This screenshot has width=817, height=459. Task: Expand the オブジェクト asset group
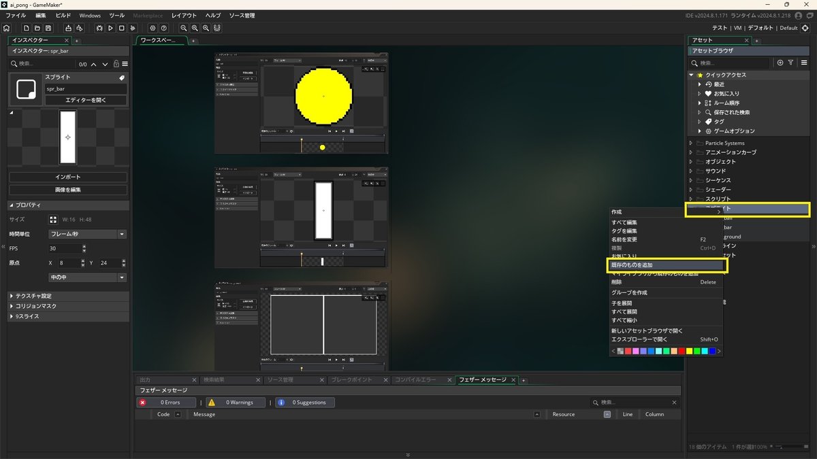(690, 161)
